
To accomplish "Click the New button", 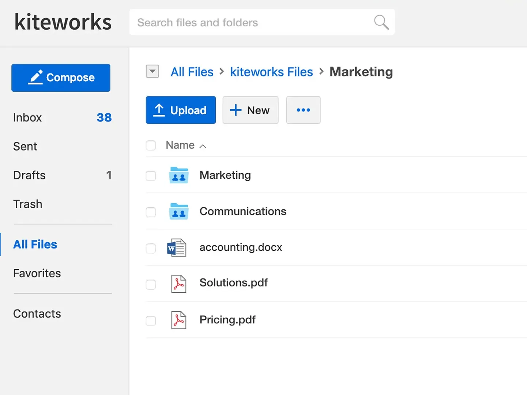I will point(250,110).
